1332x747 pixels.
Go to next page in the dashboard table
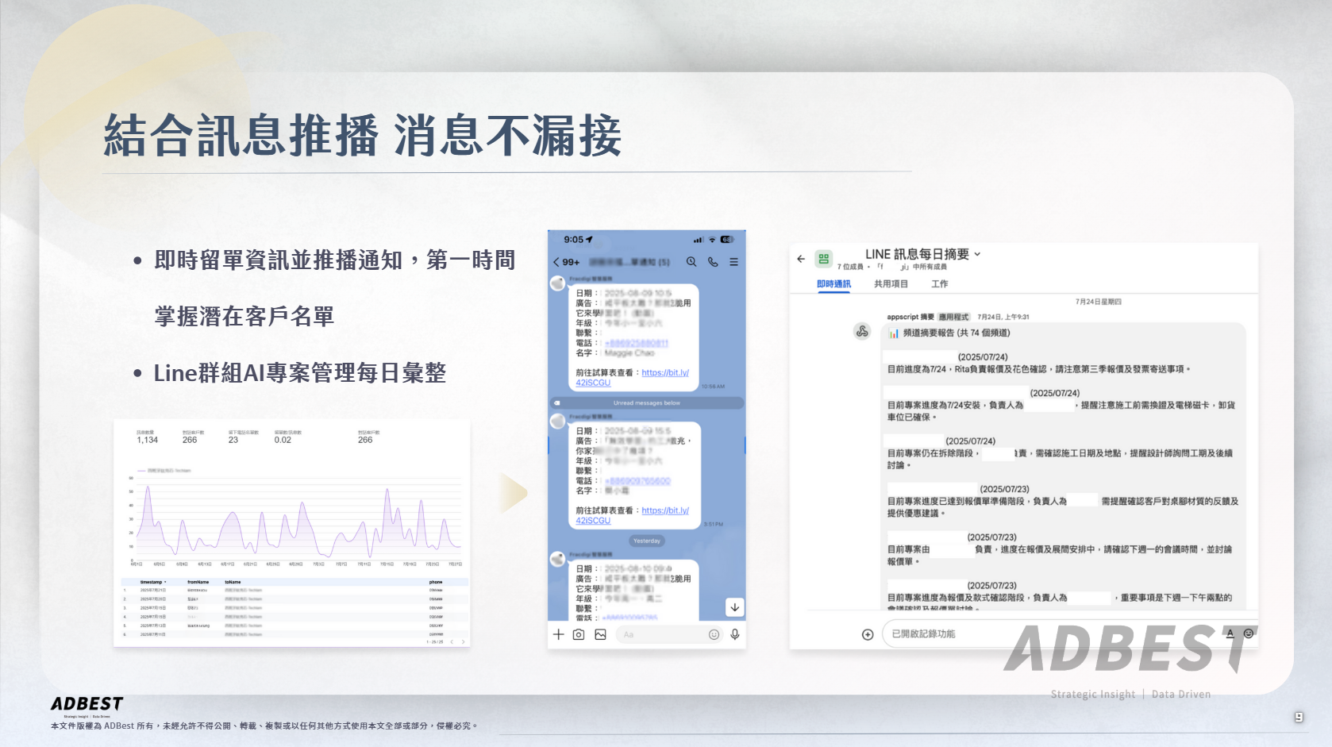464,641
